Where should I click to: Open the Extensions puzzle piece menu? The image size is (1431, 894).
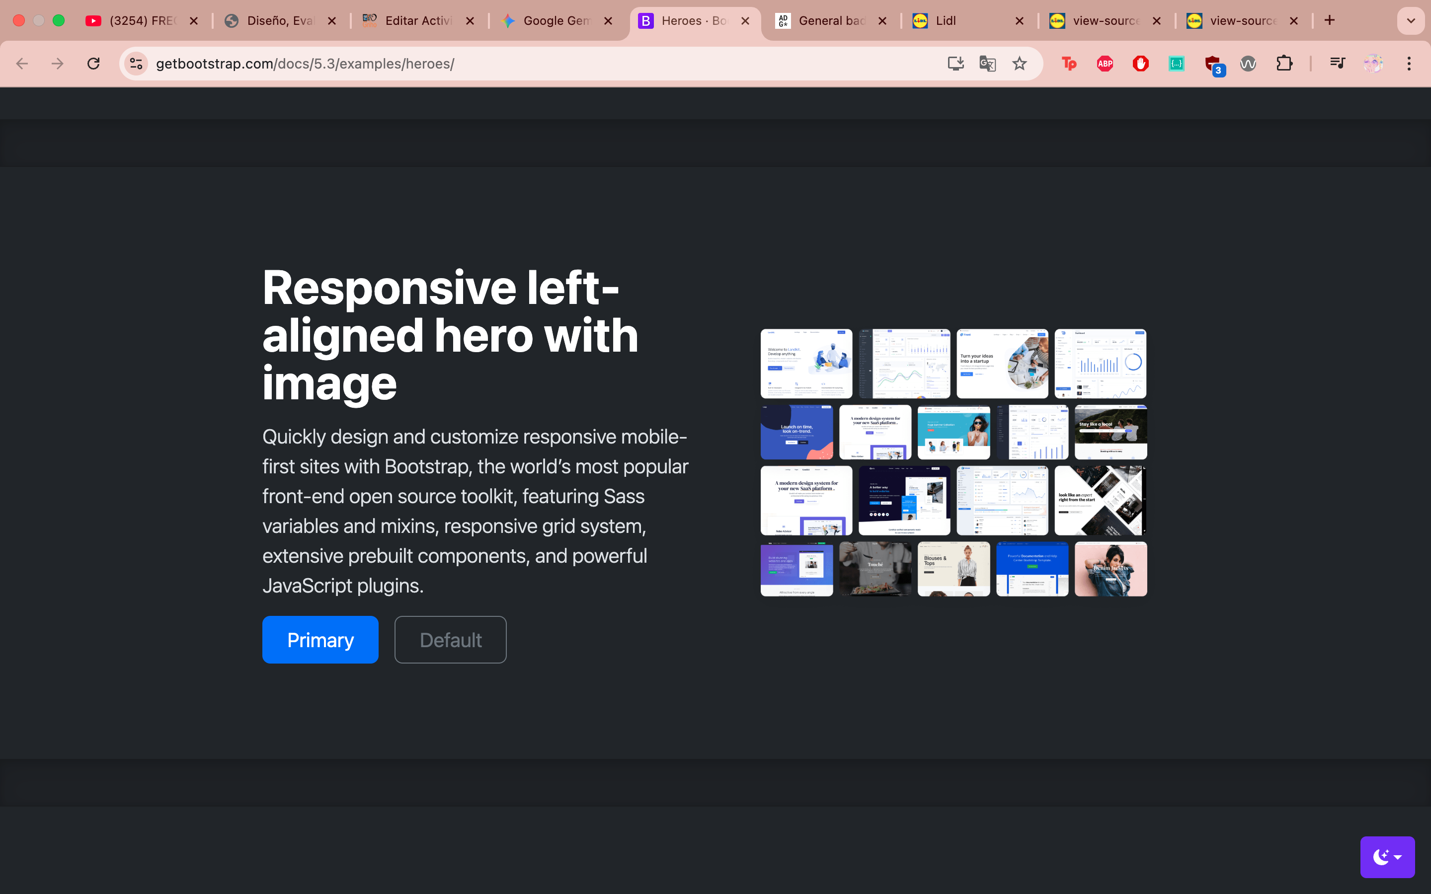point(1284,63)
